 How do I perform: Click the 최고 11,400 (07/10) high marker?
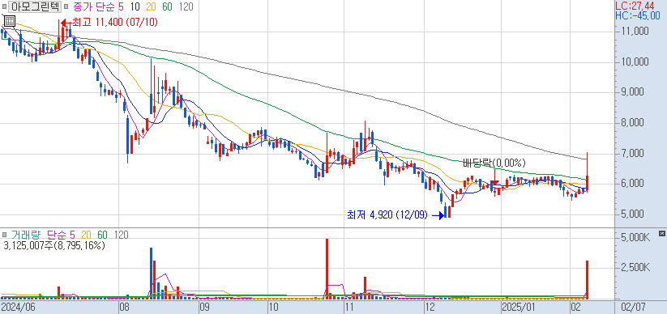coord(114,23)
